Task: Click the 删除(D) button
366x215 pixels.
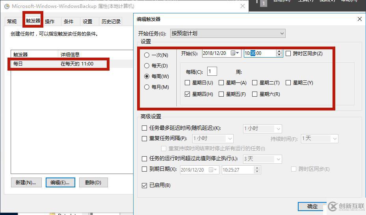Action: (93, 183)
